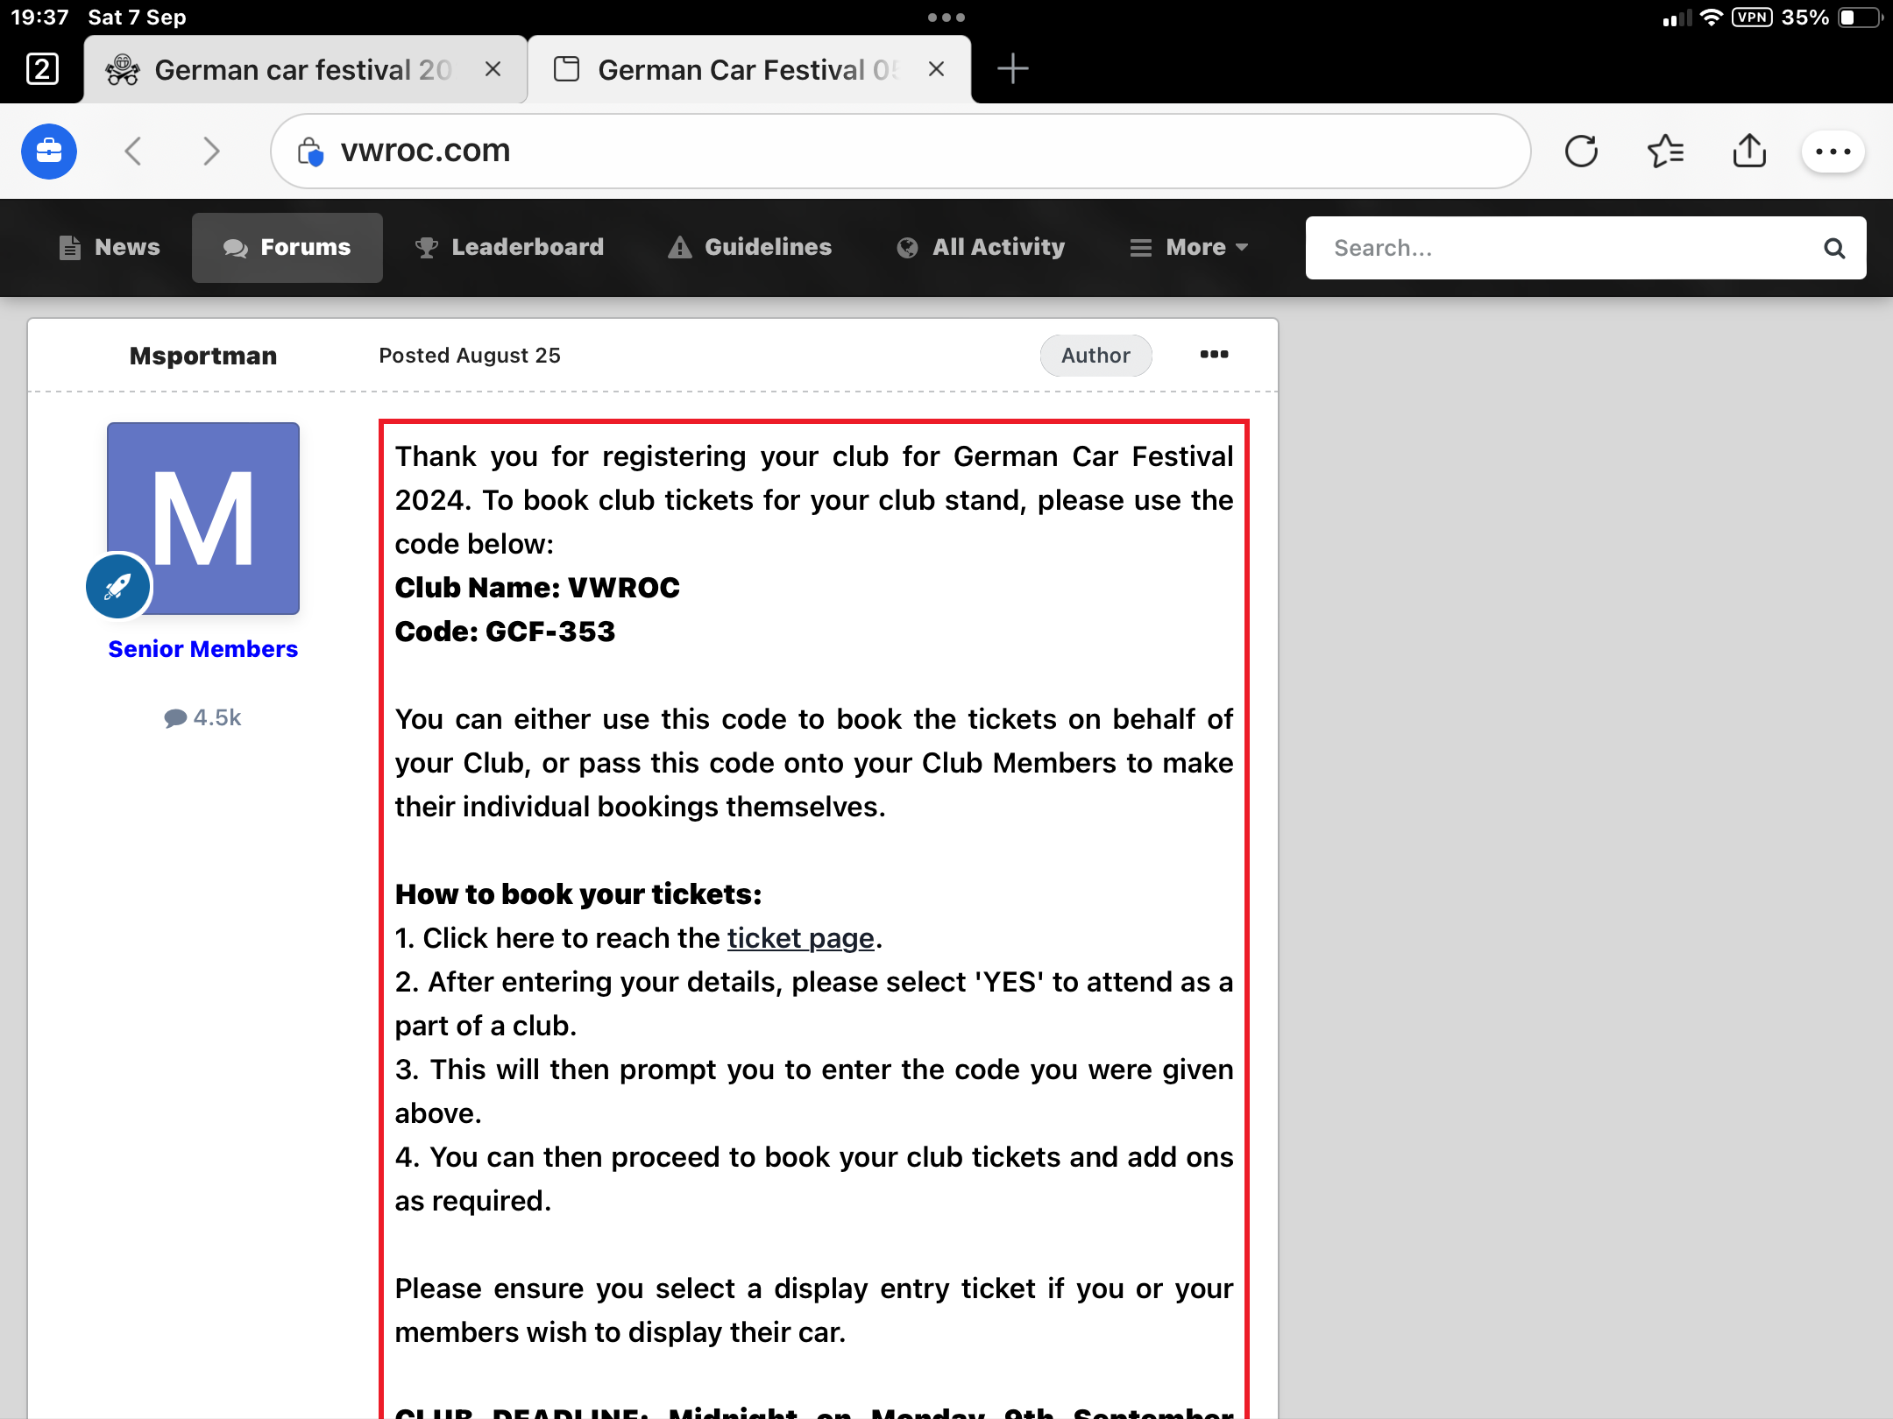Tap the share icon in toolbar
The width and height of the screenshot is (1893, 1419).
[x=1749, y=152]
